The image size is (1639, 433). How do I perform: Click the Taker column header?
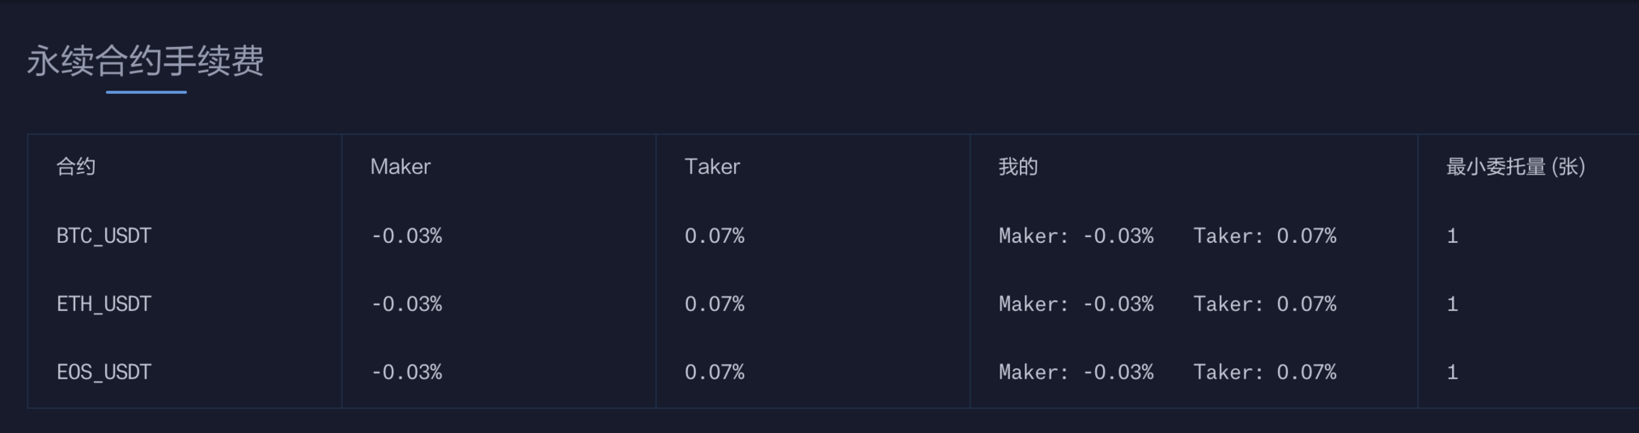click(712, 166)
